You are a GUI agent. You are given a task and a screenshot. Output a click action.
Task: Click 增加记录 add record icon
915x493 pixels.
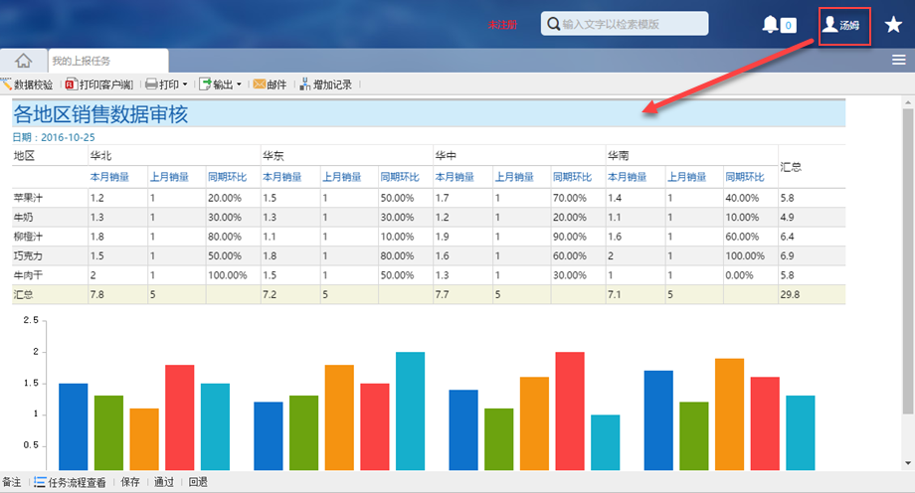coord(325,84)
